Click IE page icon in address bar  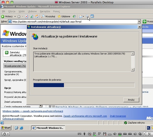coord(10,22)
